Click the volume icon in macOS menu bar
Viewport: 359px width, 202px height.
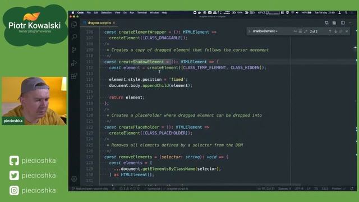pyautogui.click(x=297, y=12)
